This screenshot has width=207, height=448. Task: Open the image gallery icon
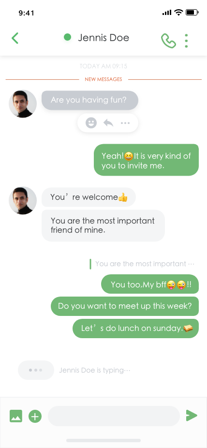click(x=15, y=416)
